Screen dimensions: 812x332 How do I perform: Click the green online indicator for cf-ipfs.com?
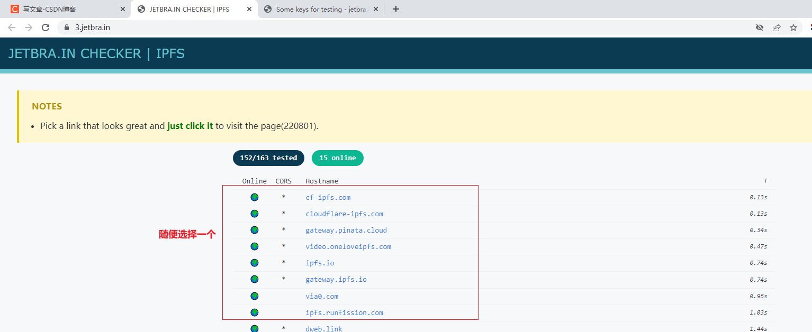pyautogui.click(x=255, y=197)
